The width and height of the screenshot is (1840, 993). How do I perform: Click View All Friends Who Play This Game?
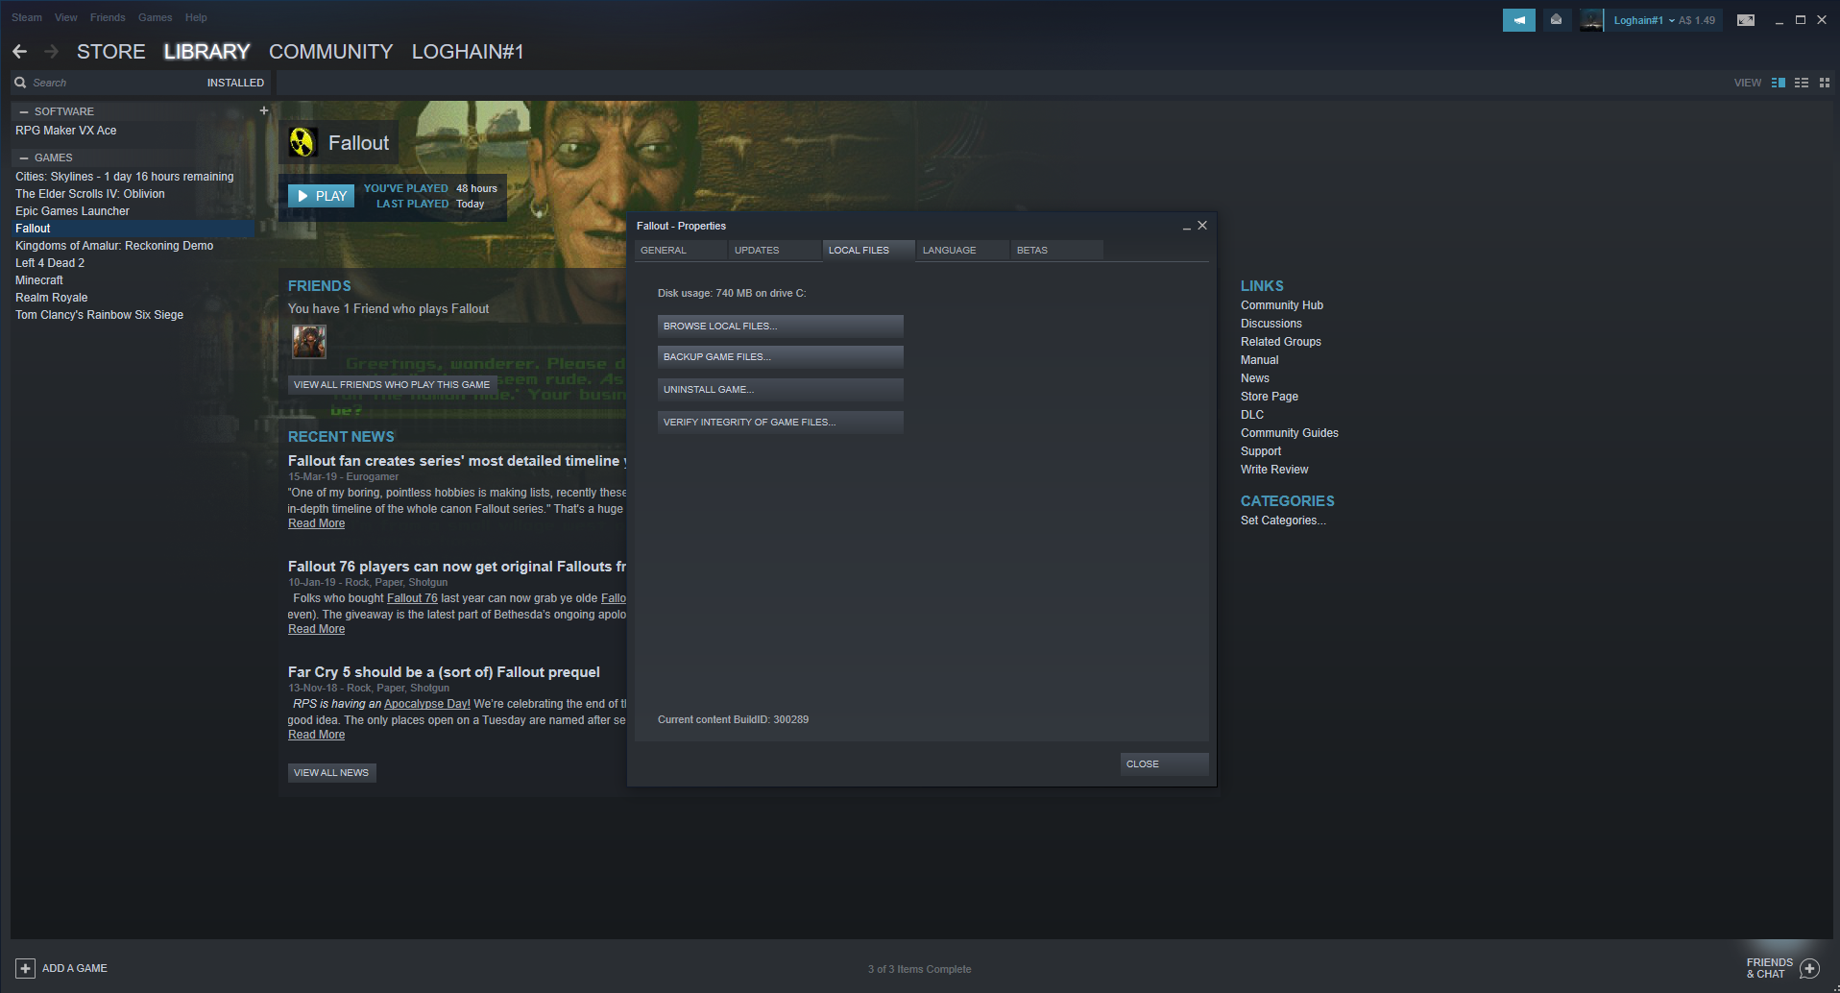click(392, 385)
